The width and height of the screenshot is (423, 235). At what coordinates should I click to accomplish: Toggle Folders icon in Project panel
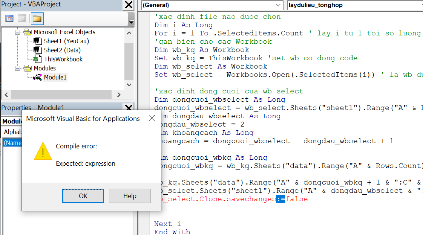pos(37,18)
